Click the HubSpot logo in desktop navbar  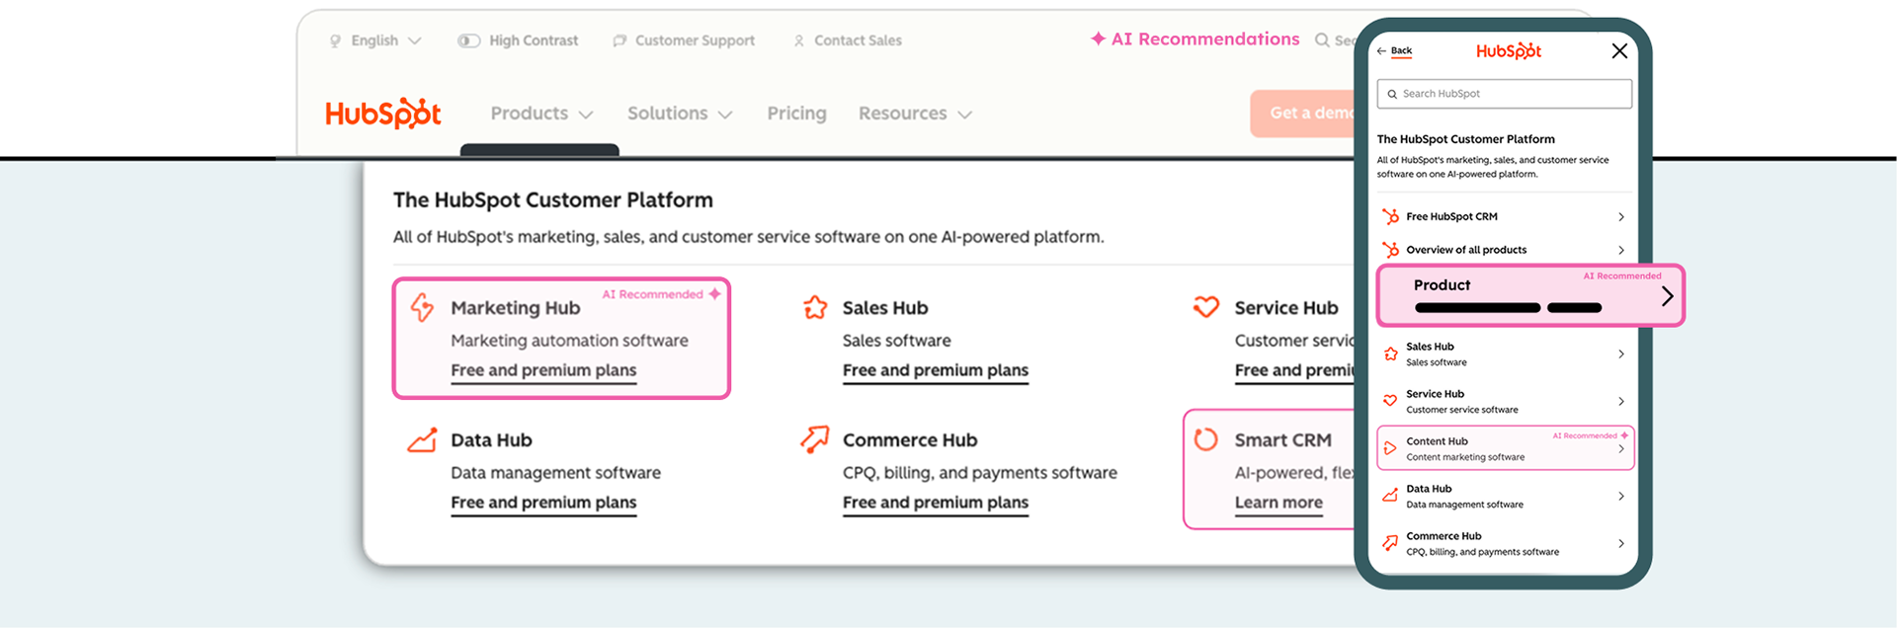tap(383, 114)
